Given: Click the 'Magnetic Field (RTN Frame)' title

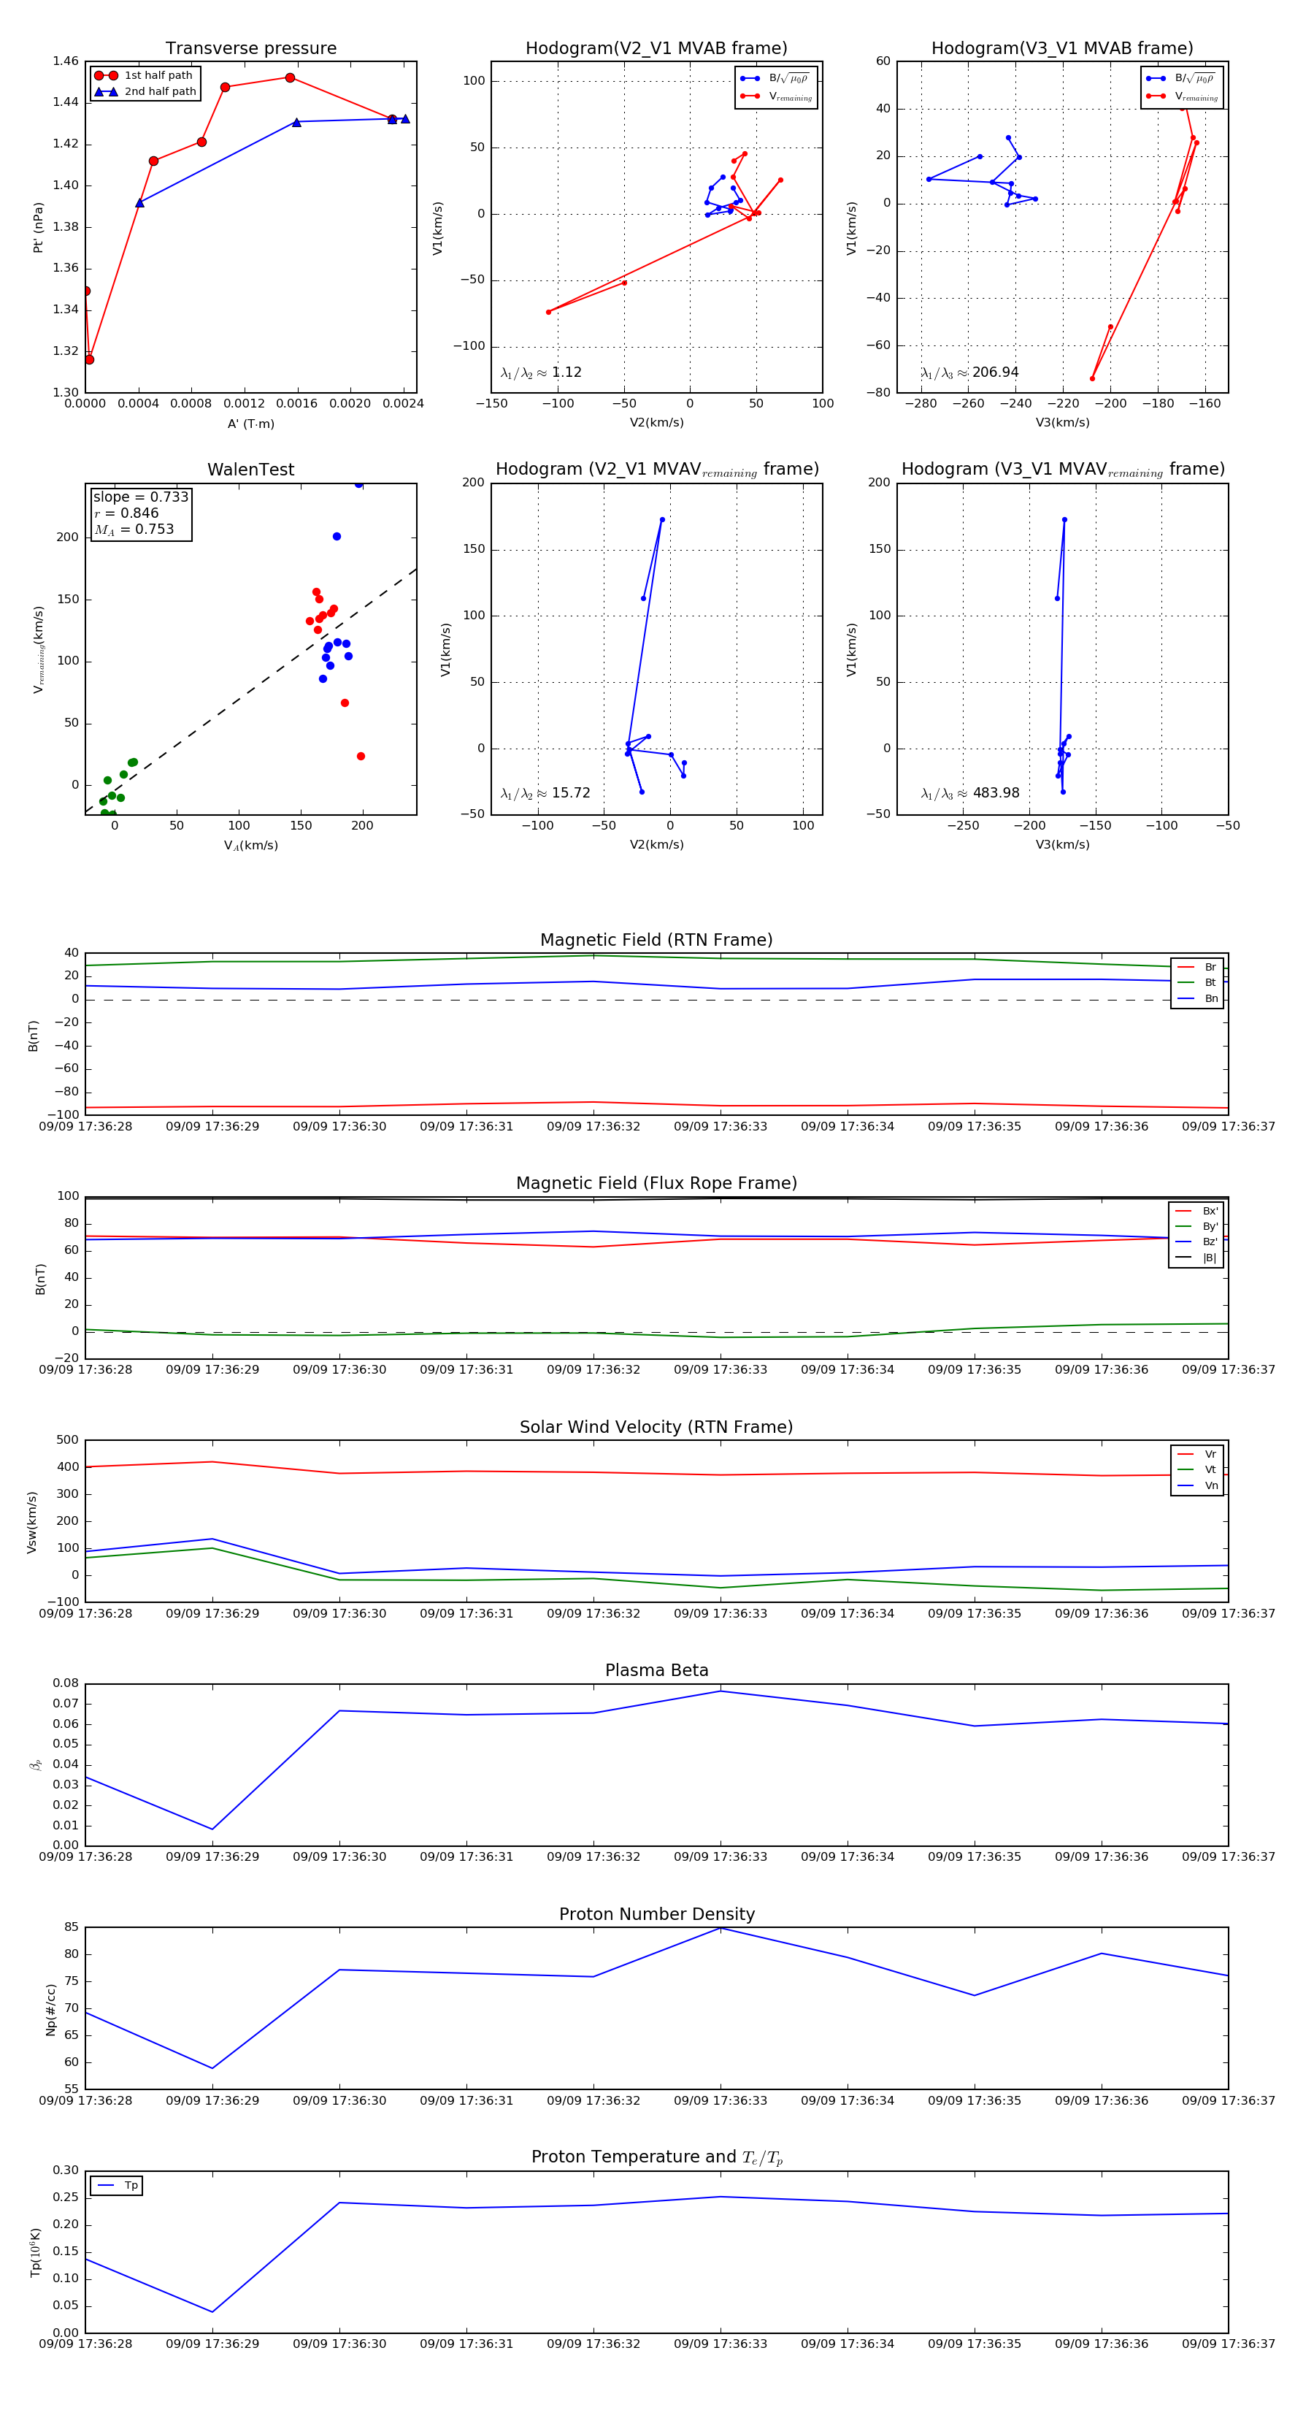Looking at the screenshot, I should tap(656, 940).
